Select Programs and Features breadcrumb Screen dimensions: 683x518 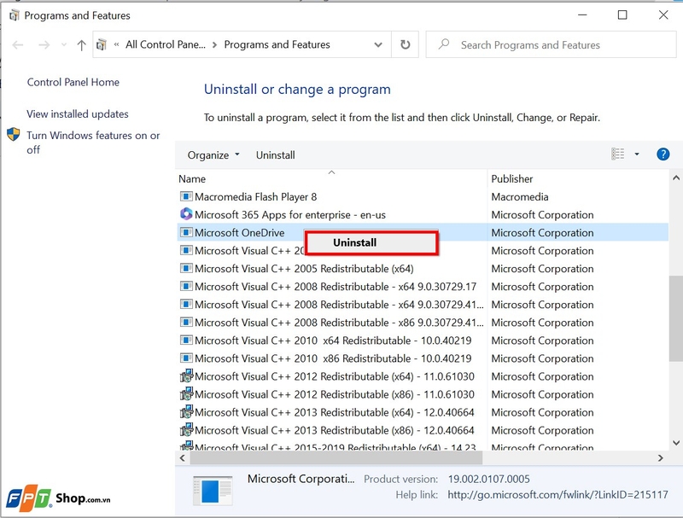pos(277,44)
